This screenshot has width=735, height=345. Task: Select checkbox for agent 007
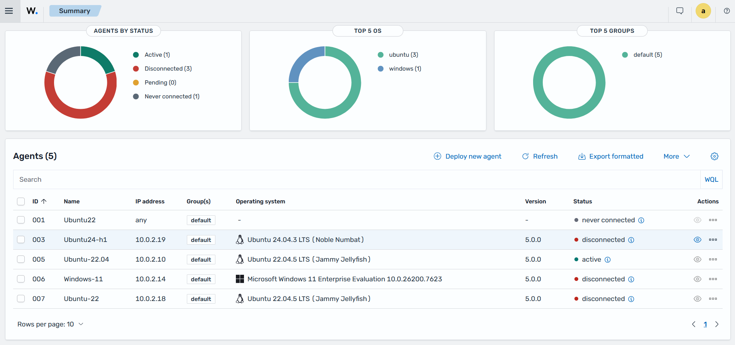tap(21, 299)
